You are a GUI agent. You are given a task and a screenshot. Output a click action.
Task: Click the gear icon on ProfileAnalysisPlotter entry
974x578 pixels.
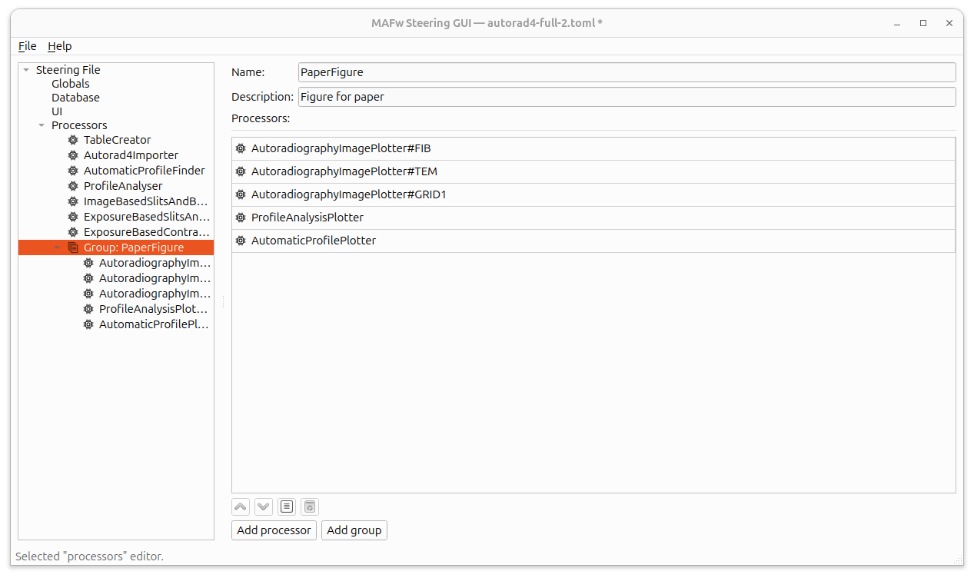coord(241,217)
